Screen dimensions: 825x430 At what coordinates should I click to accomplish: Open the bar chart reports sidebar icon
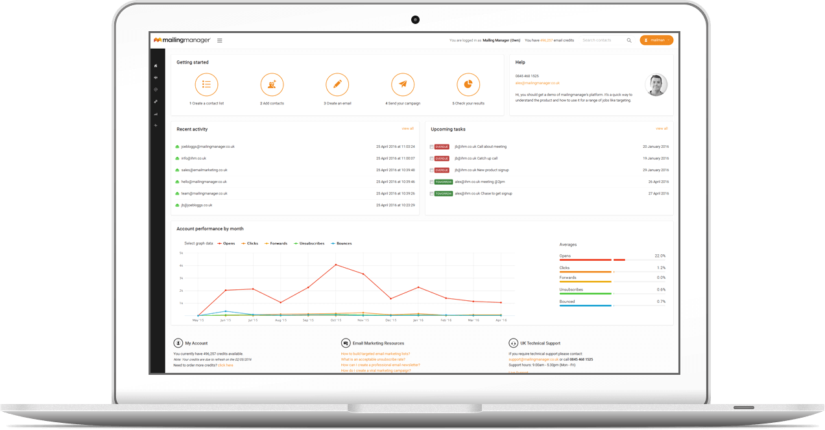click(x=156, y=113)
